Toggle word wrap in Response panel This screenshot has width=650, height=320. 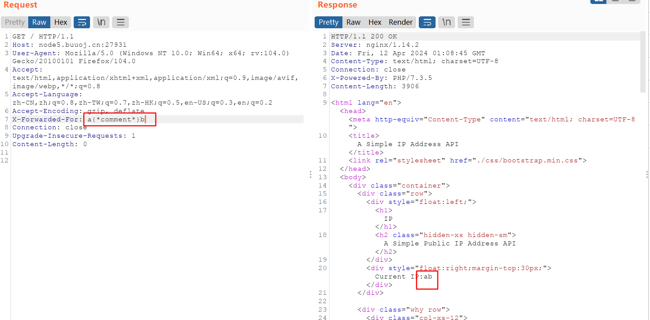pyautogui.click(x=427, y=22)
